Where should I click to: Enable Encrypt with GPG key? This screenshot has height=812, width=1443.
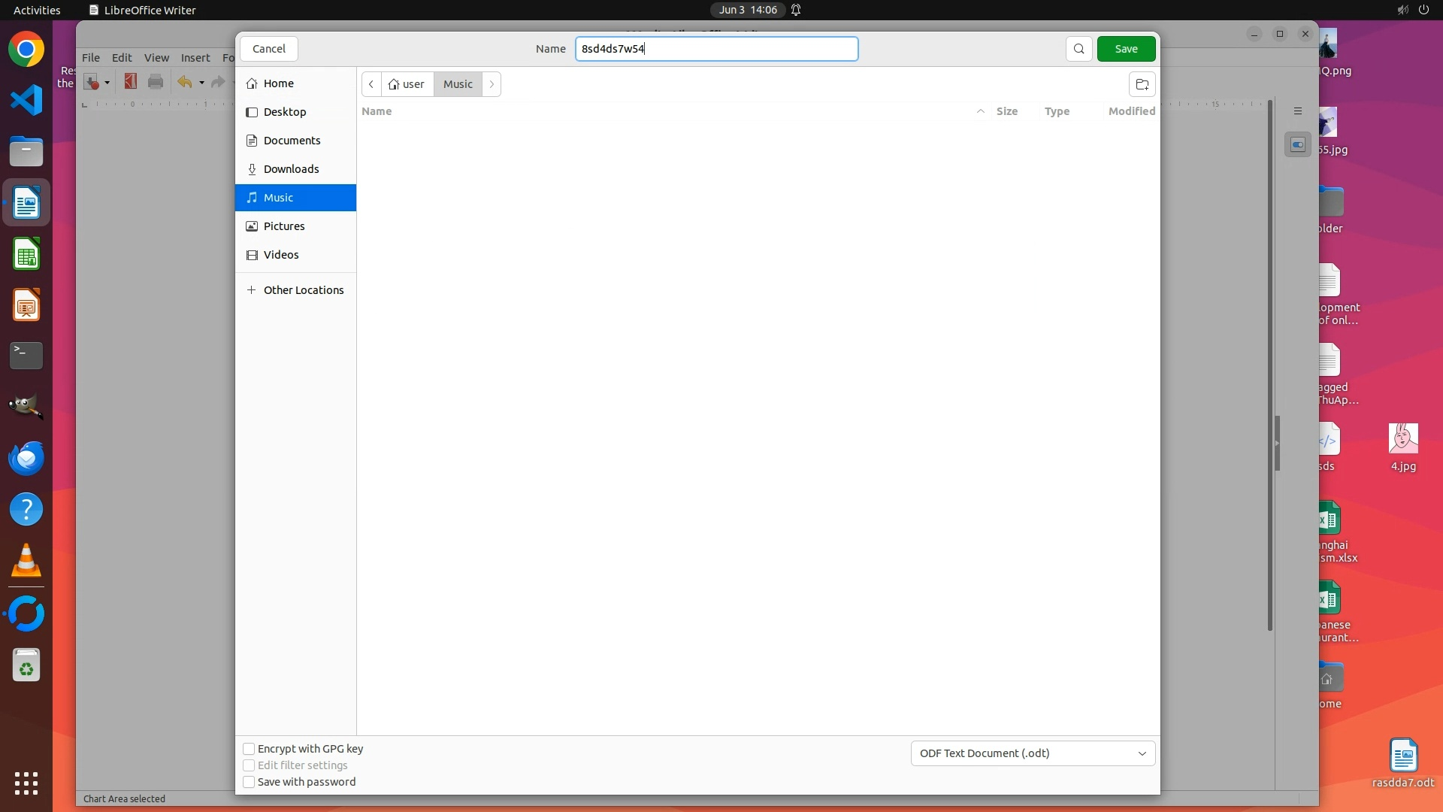point(249,749)
